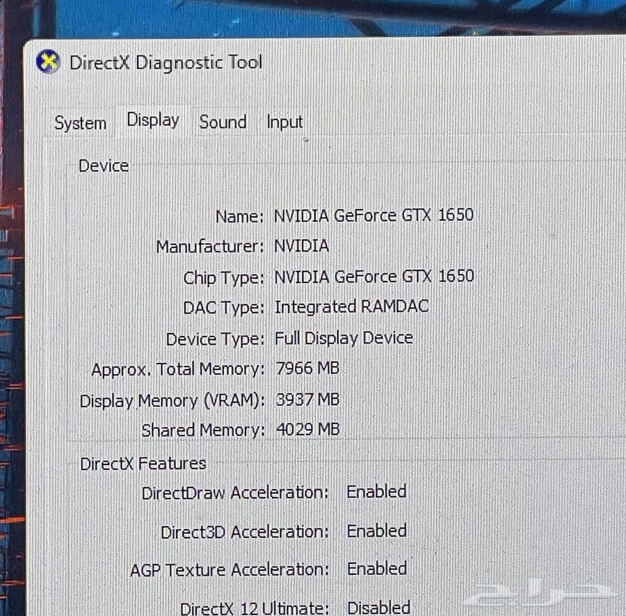Screen dimensions: 626x616
Task: Click the 4029 MB shared memory value
Action: click(x=307, y=429)
